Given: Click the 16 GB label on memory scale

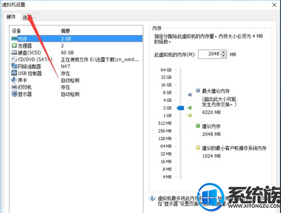Looking at the screenshot, I should (x=166, y=85).
